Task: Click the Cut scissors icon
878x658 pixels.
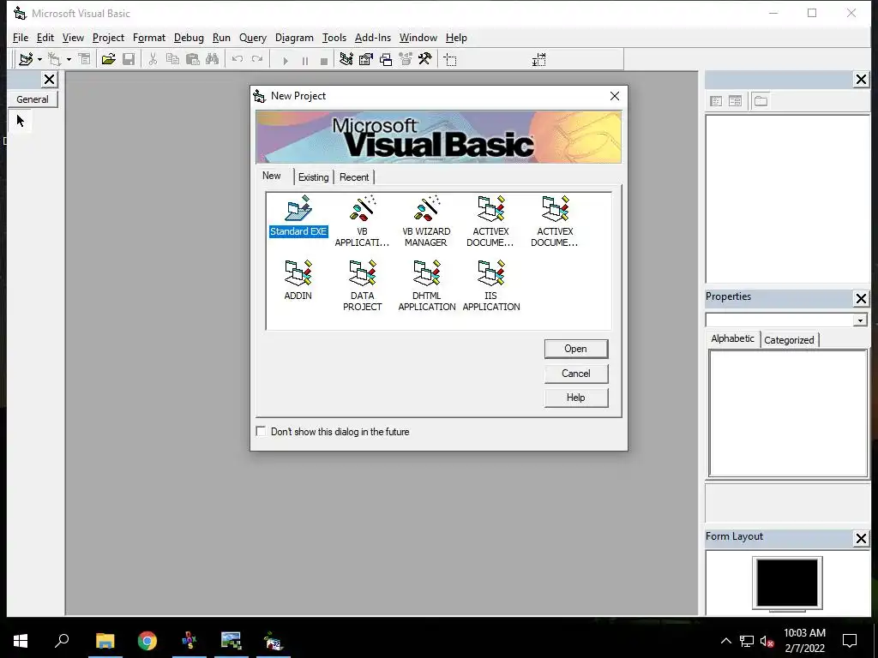Action: (x=153, y=59)
